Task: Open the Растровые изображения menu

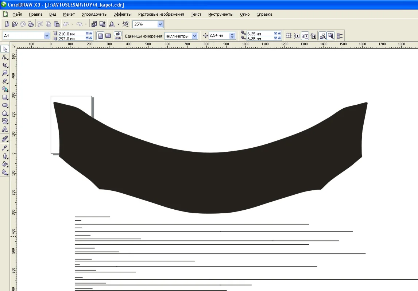Action: [161, 14]
